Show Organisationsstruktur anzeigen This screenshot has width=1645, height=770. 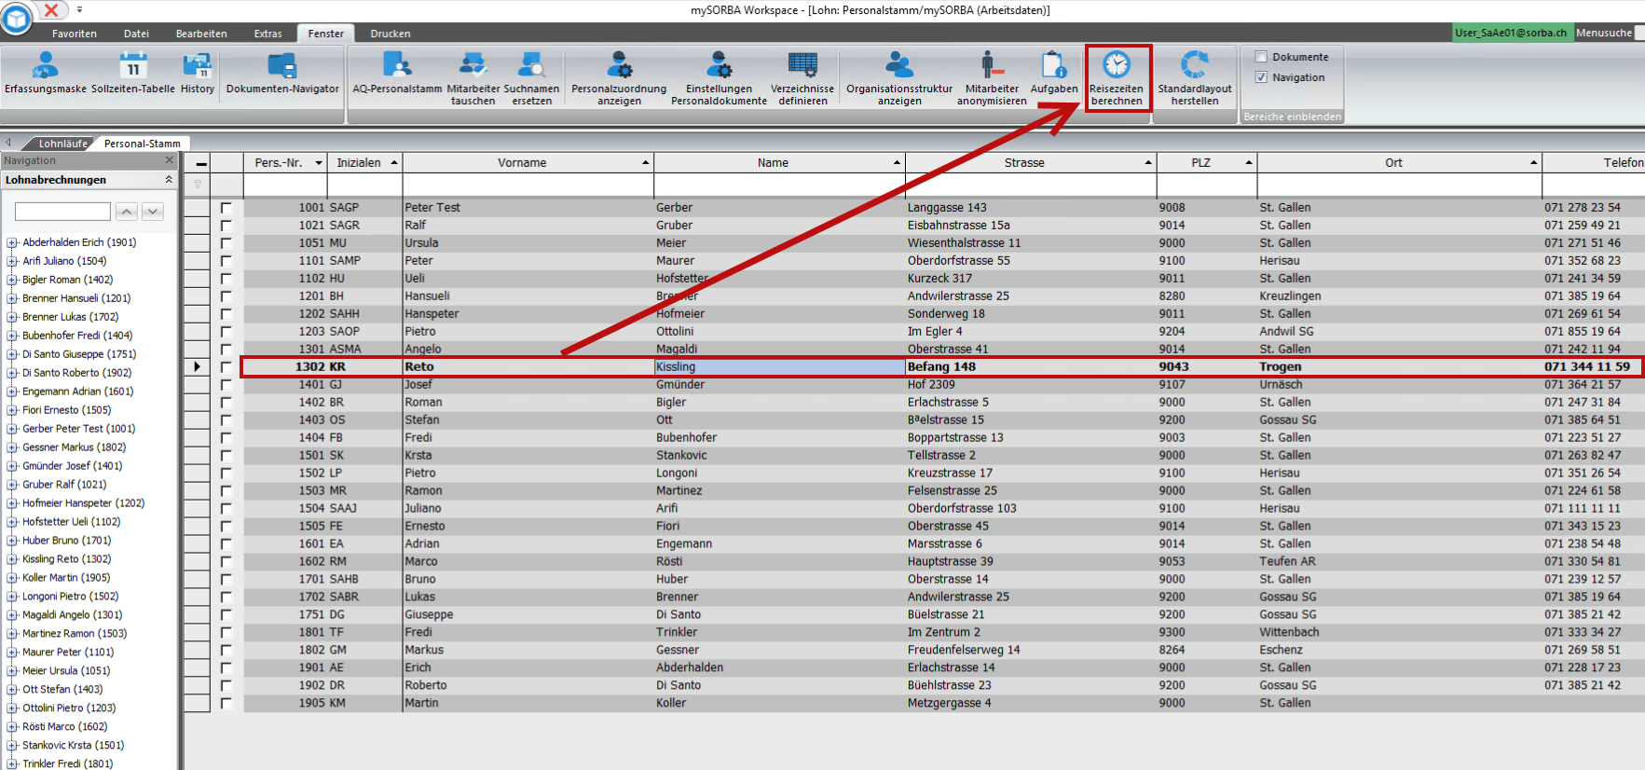[x=899, y=78]
